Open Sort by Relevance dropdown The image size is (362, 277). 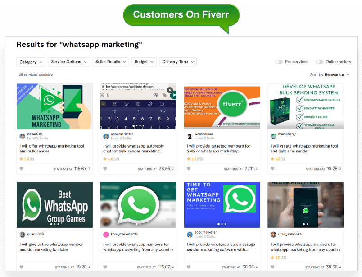coord(330,74)
